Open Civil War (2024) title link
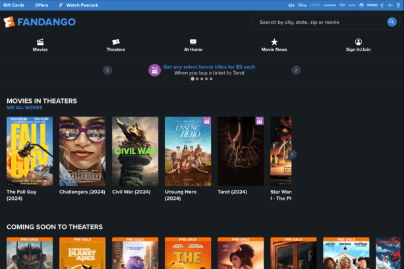This screenshot has width=404, height=269. coord(131,192)
